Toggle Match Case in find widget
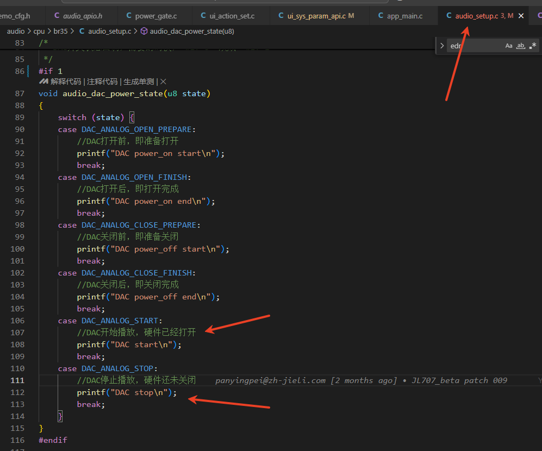The image size is (542, 451). point(508,46)
